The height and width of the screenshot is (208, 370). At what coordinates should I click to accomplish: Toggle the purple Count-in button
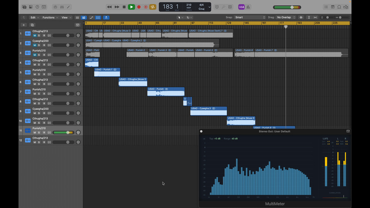coord(241,7)
